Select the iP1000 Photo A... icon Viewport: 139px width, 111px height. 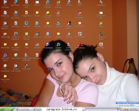click(x=5, y=25)
